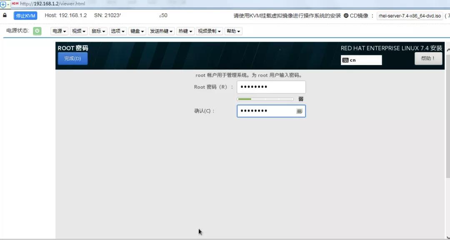Click the Root 密码 input field

[x=271, y=87]
